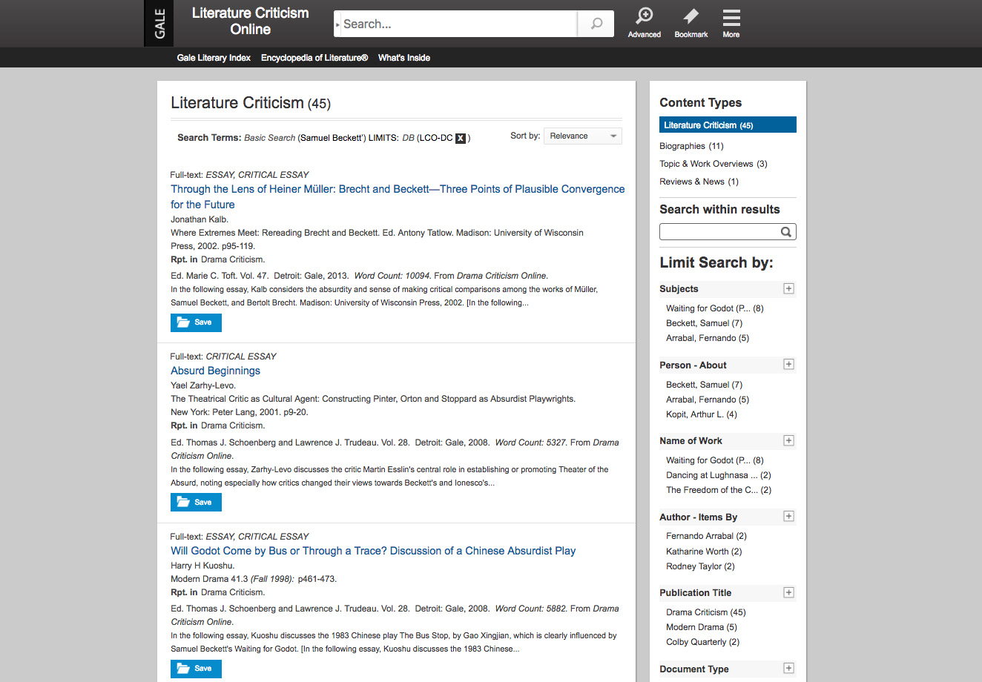982x682 pixels.
Task: Click the search magnifier button in header
Action: (x=596, y=24)
